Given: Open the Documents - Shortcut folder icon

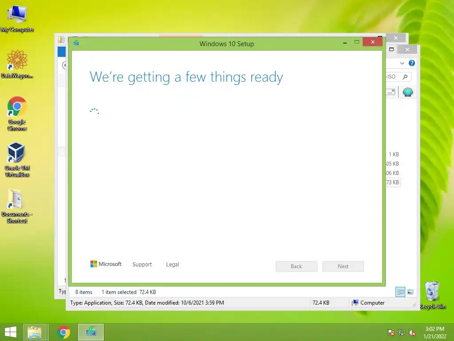Looking at the screenshot, I should [17, 206].
